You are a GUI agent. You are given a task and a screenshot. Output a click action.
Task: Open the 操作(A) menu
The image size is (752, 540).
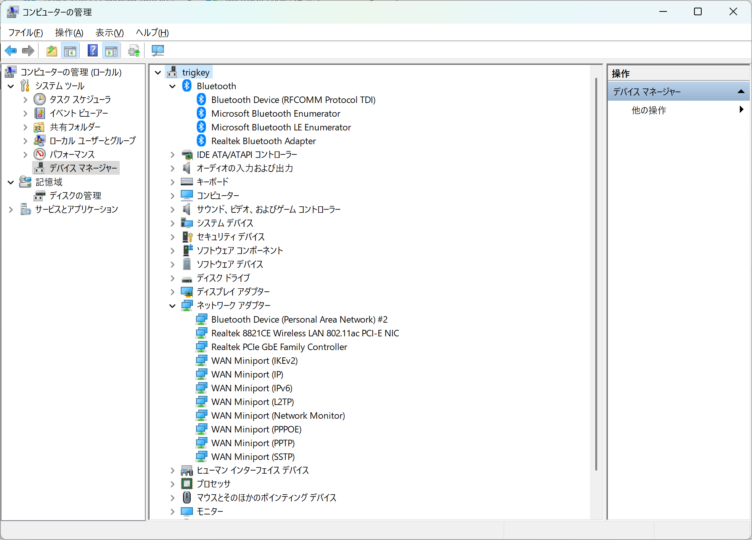(x=69, y=33)
